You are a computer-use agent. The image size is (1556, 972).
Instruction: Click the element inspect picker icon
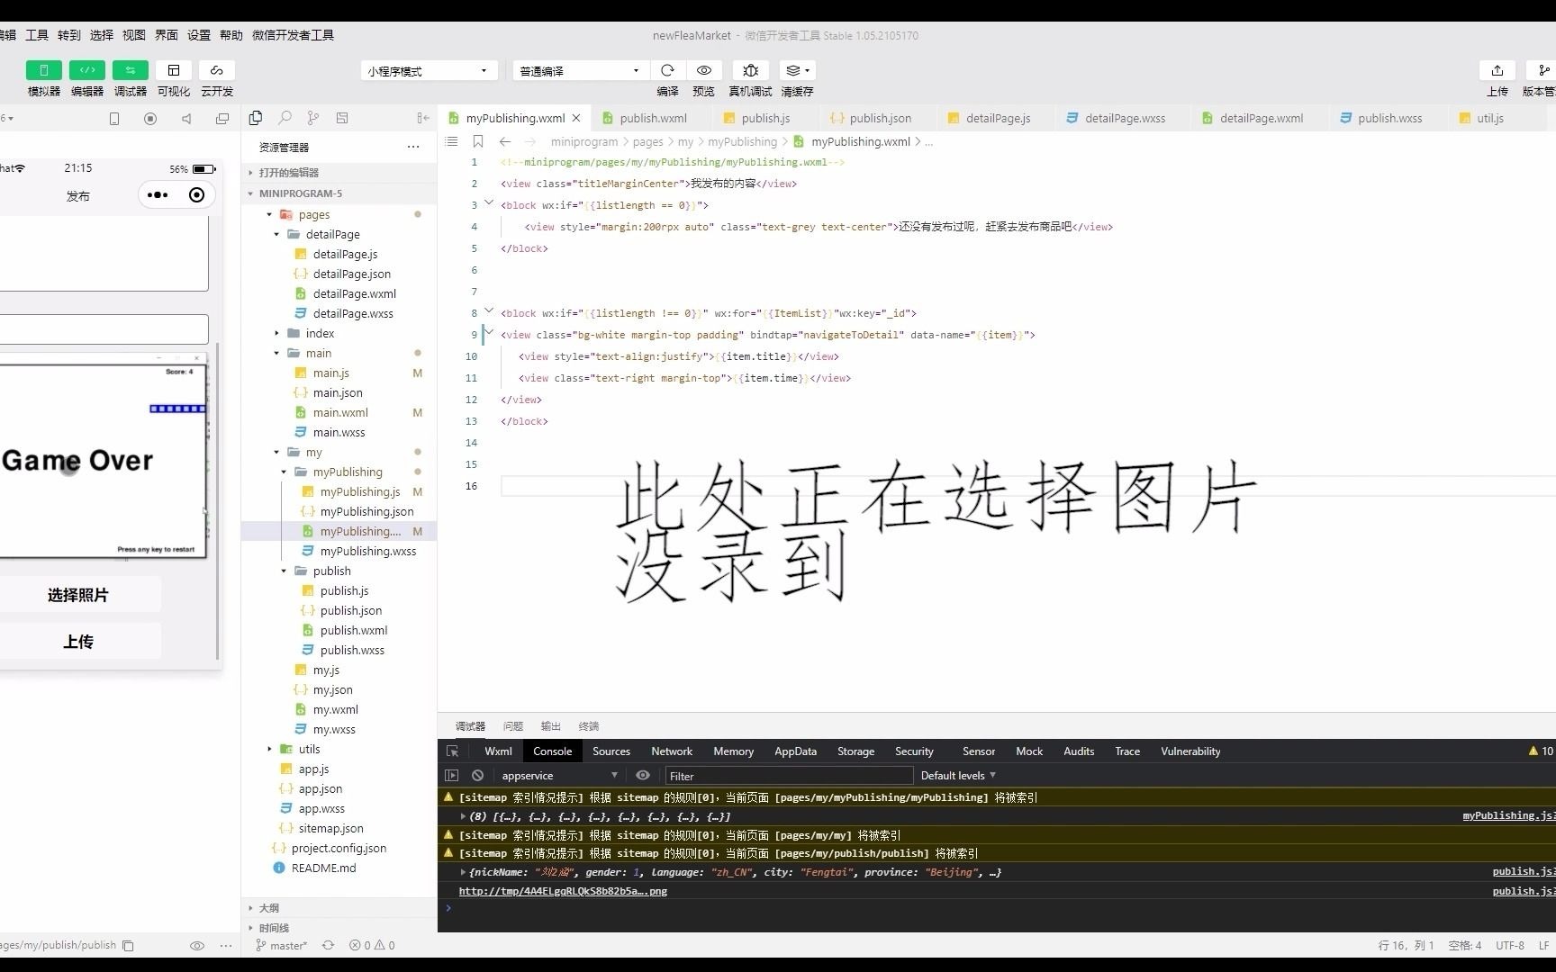[x=452, y=751]
